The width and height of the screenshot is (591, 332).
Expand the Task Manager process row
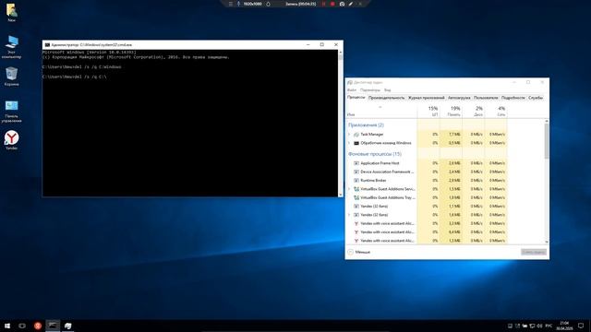pyautogui.click(x=349, y=135)
